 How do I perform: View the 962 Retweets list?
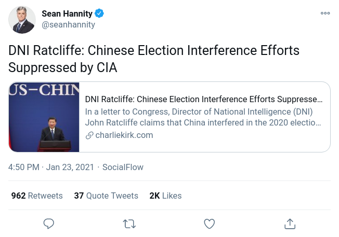[x=37, y=196]
